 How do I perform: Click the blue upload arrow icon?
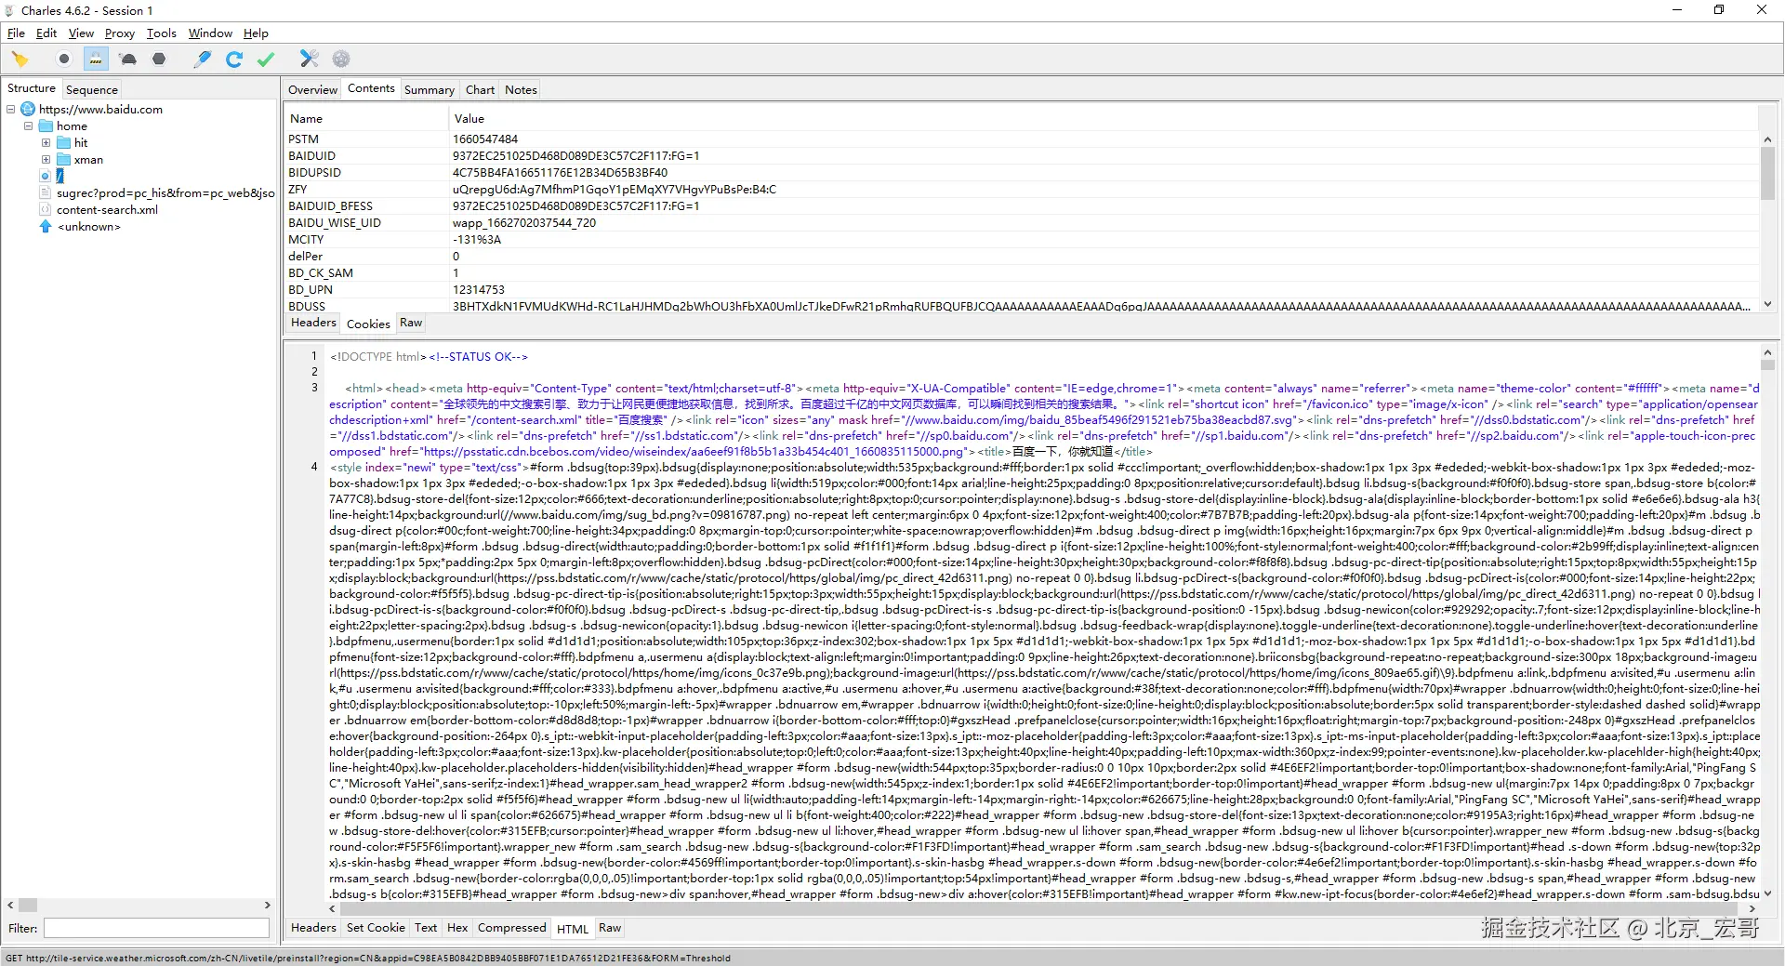[46, 226]
